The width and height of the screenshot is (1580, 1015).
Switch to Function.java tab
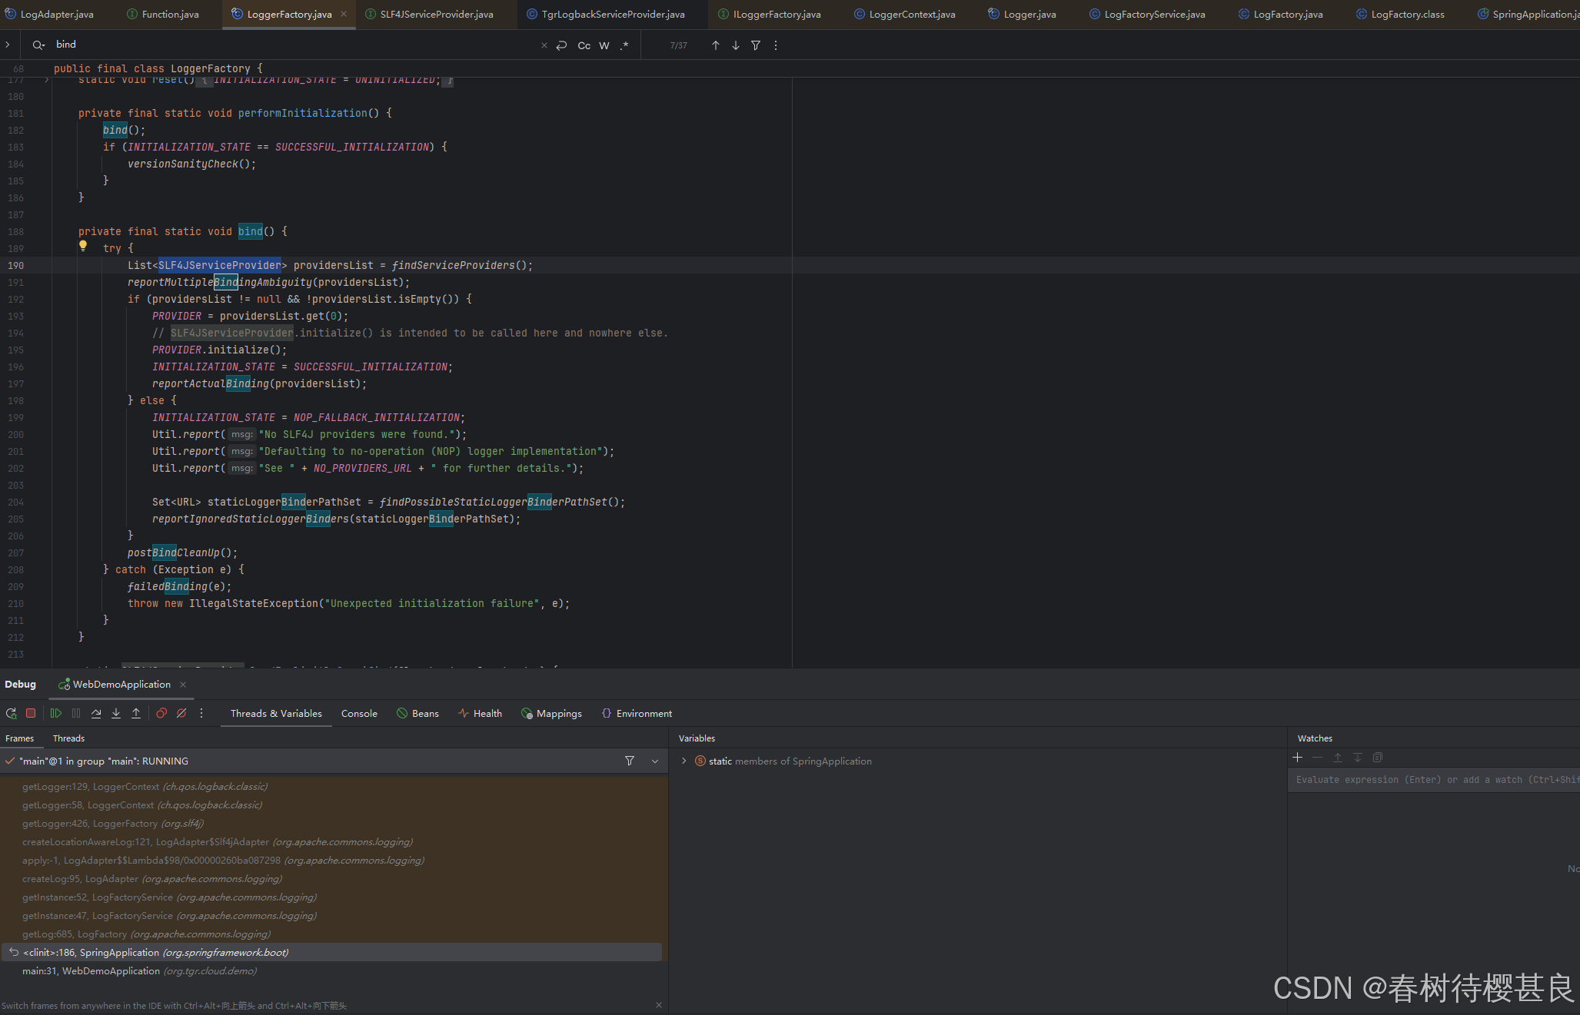pos(163,14)
